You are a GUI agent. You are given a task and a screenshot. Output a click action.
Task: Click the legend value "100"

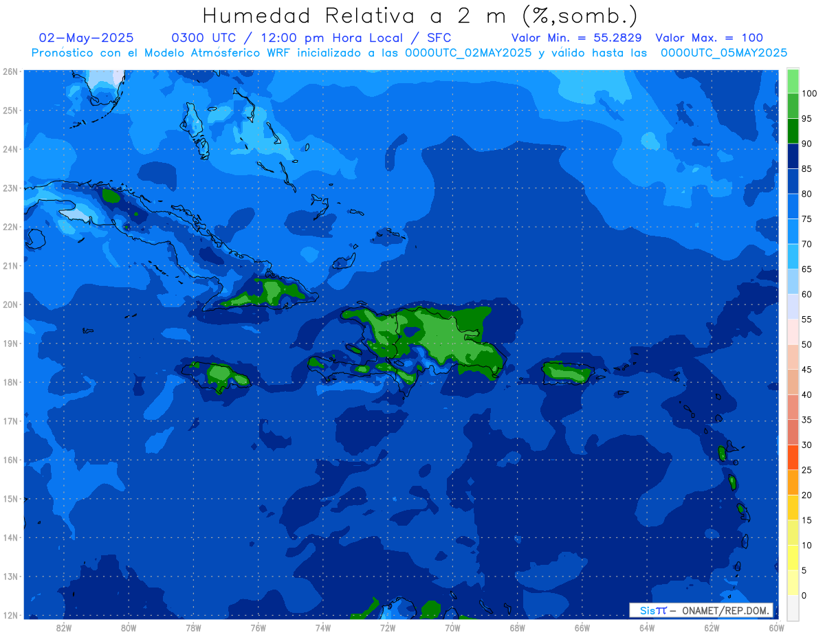809,94
